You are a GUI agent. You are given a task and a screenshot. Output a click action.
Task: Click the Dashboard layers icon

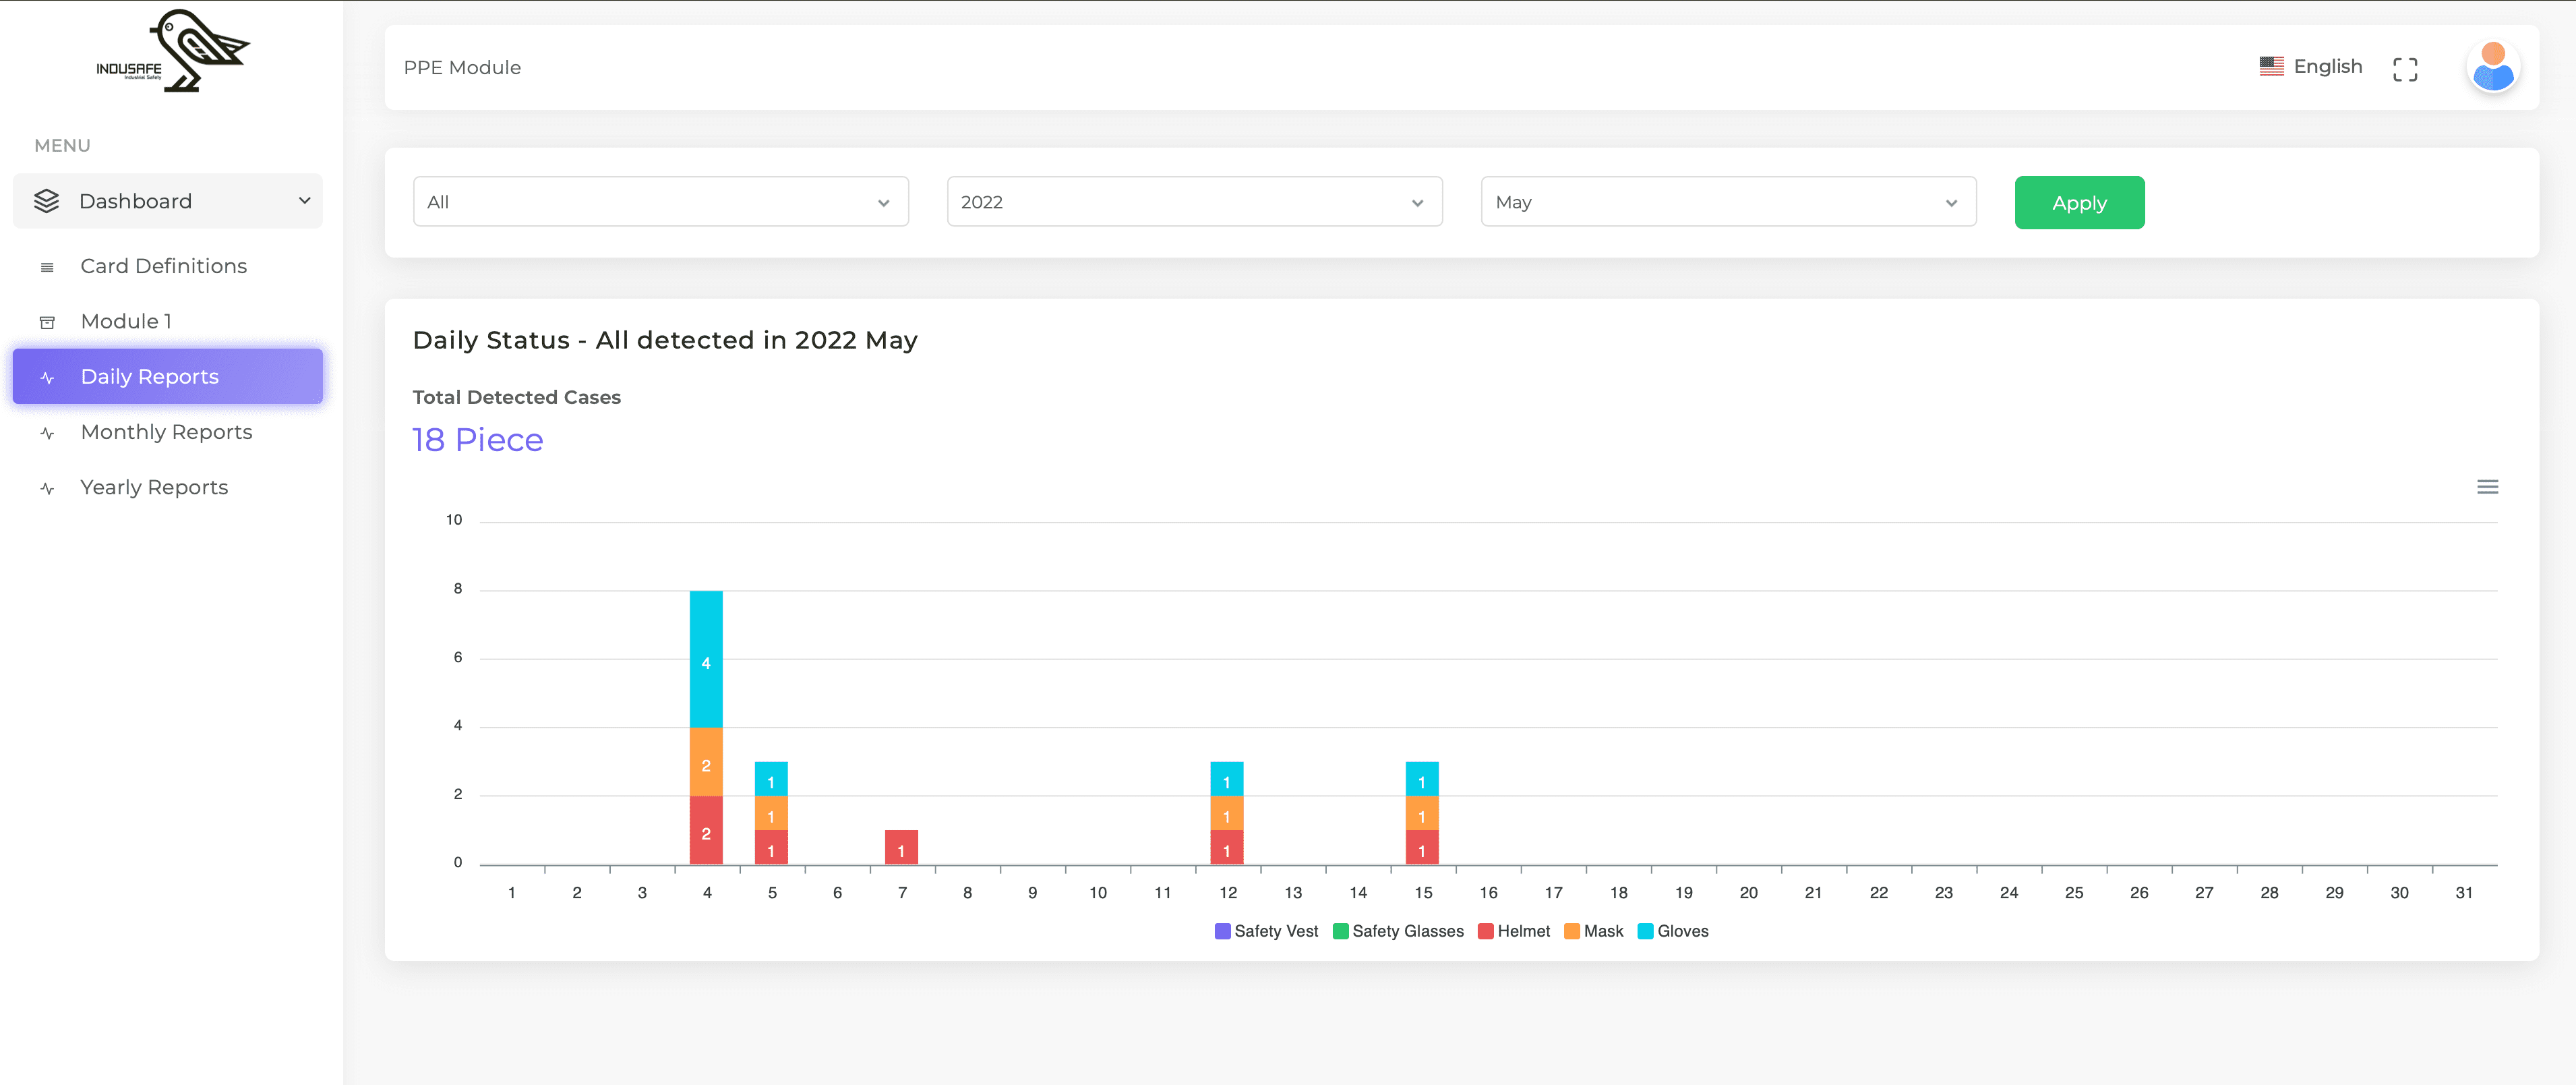(x=46, y=201)
